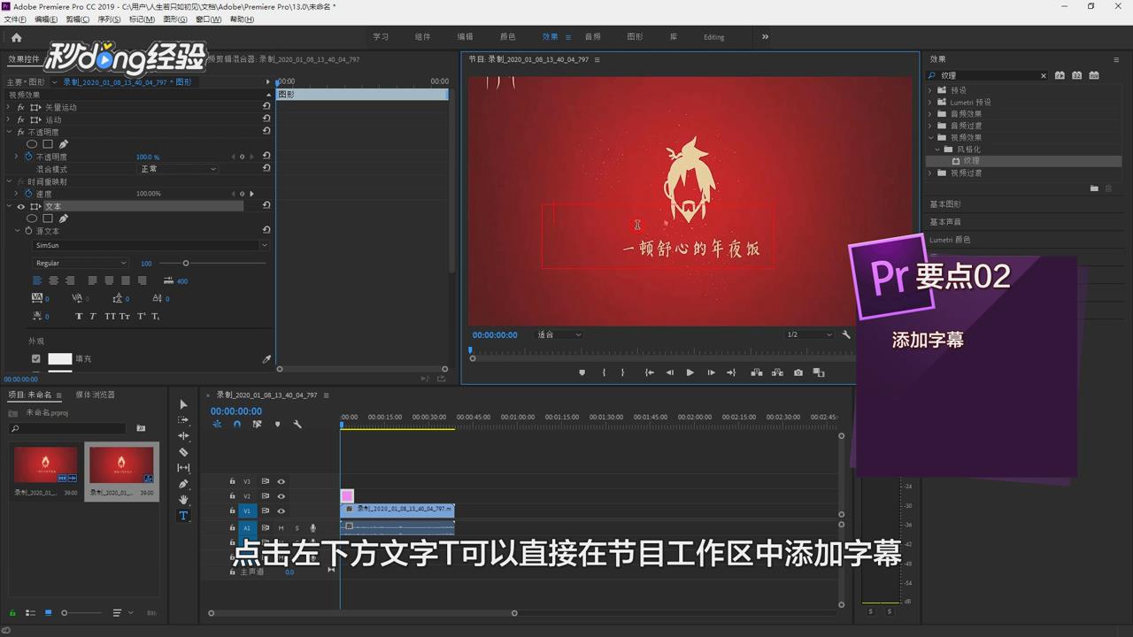Viewport: 1133px width, 637px height.
Task: Click Mark Out bracket in Program monitor
Action: [x=622, y=372]
